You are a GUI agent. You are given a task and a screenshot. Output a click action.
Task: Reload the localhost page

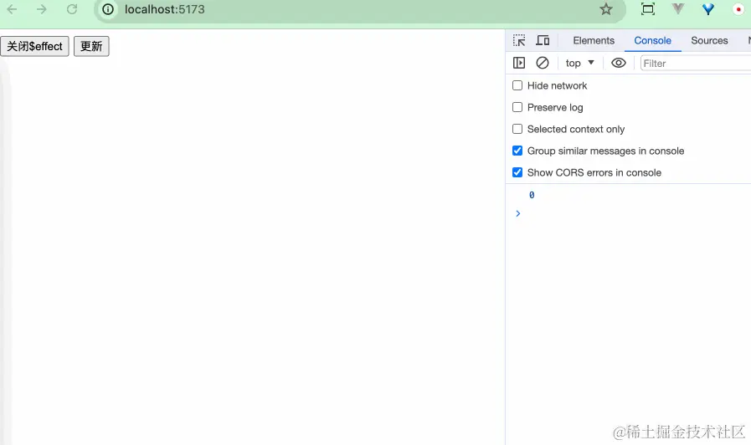point(72,9)
